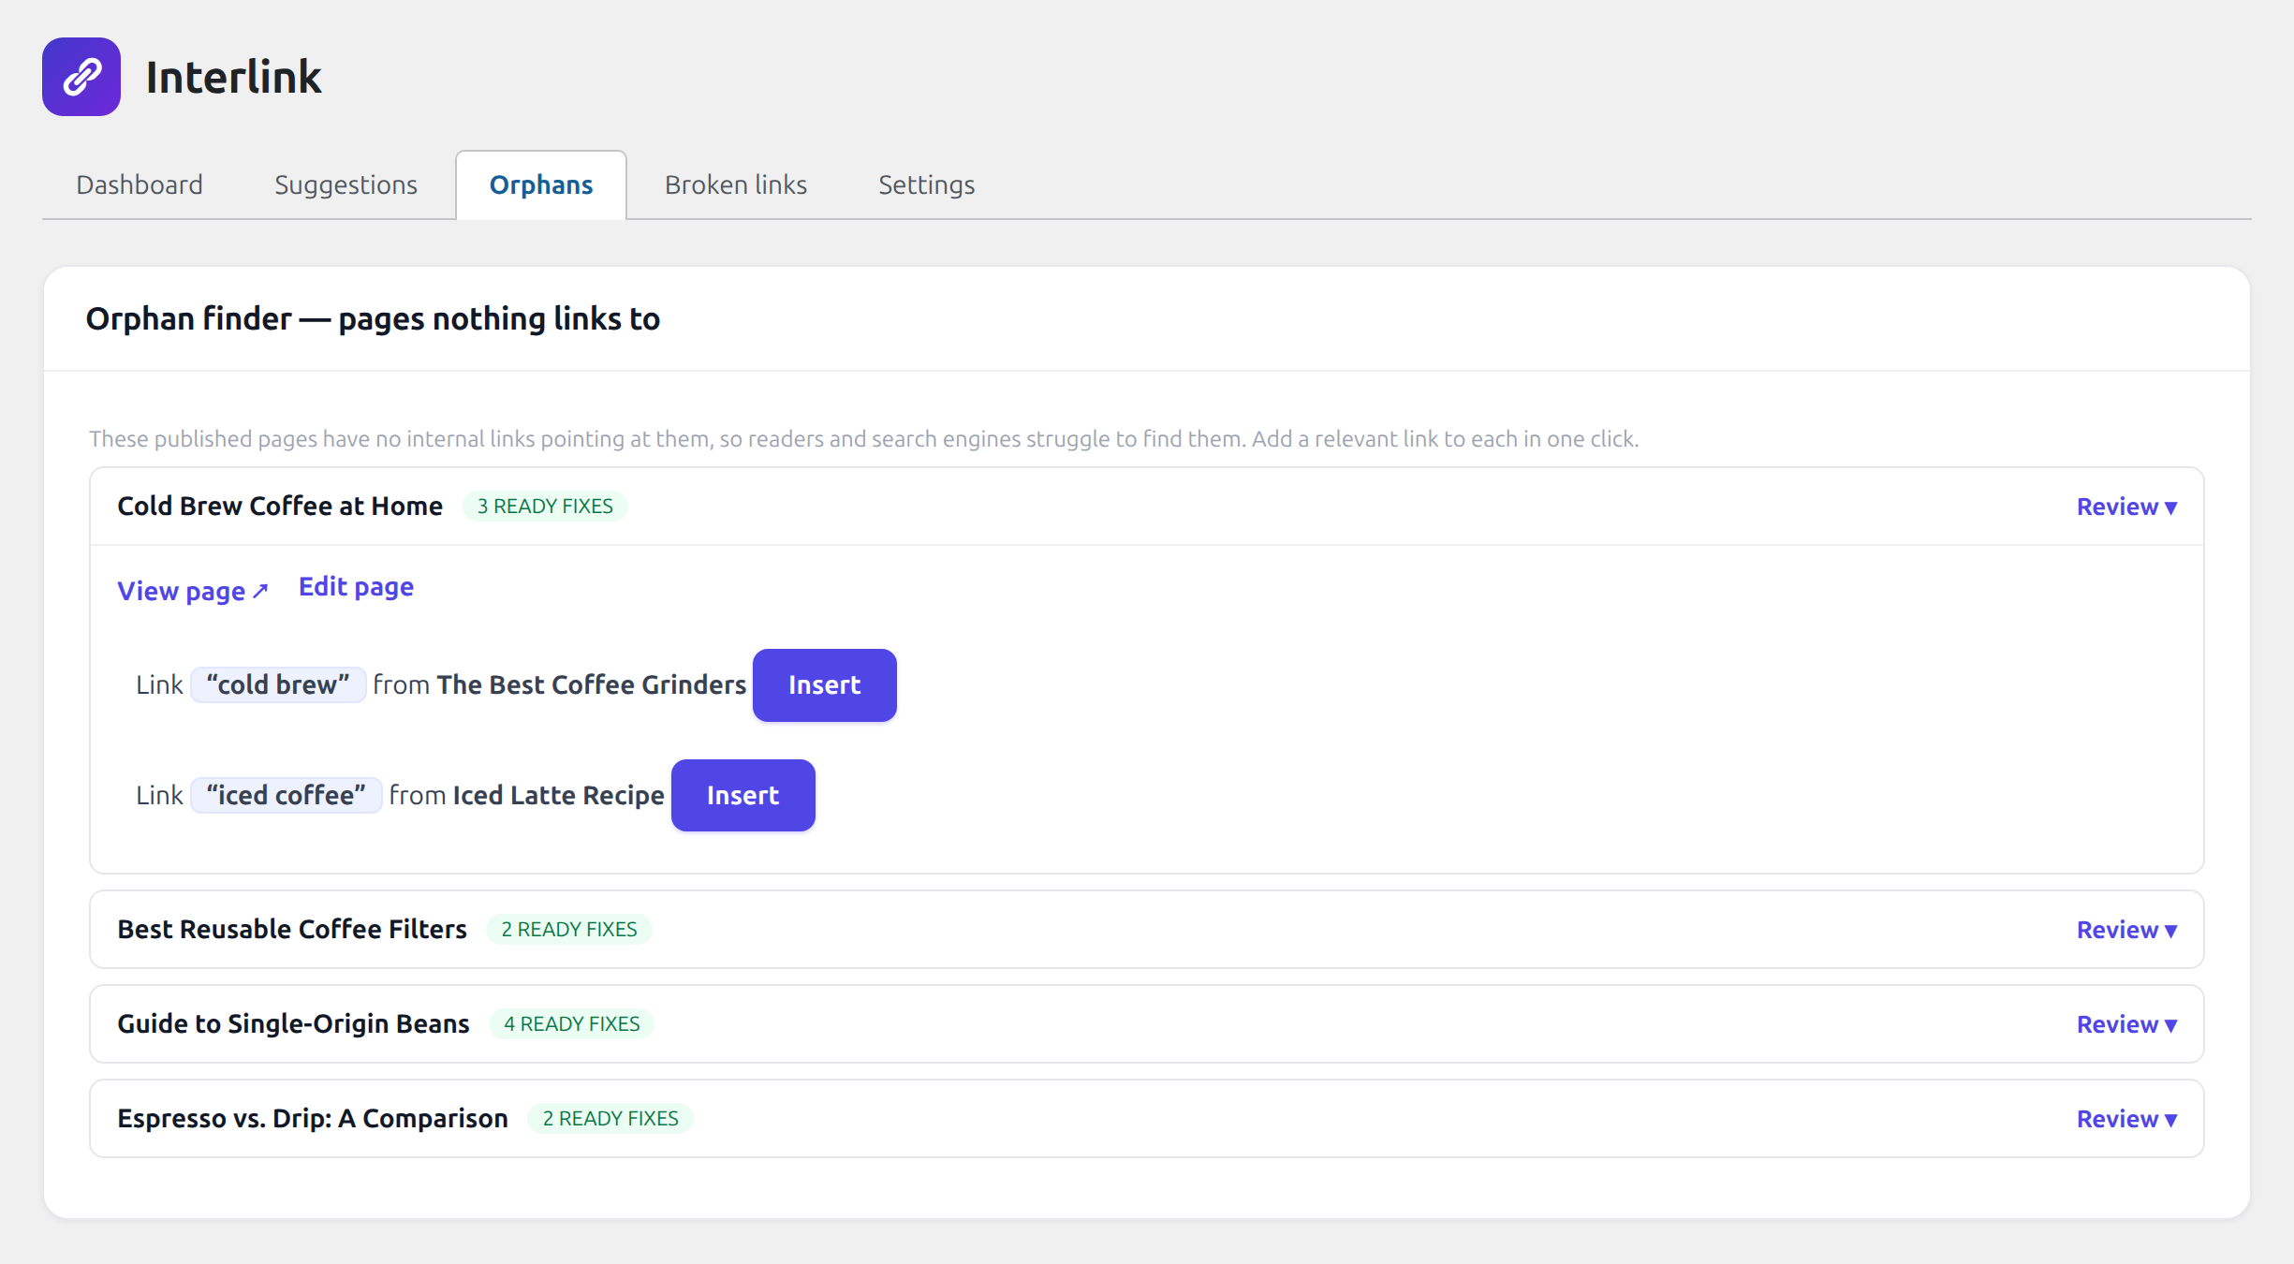Insert the "cold brew" link from Coffee Grinders
The width and height of the screenshot is (2294, 1264).
[824, 685]
